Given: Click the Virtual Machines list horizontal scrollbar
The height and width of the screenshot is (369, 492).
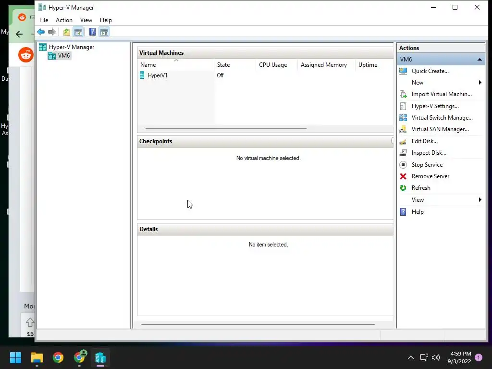Looking at the screenshot, I should (x=226, y=129).
